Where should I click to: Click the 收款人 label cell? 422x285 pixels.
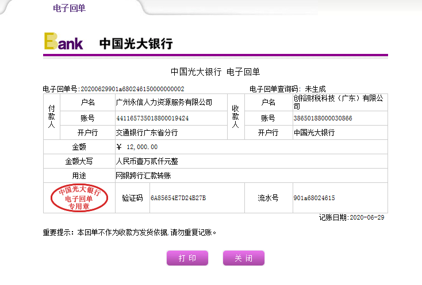point(236,117)
